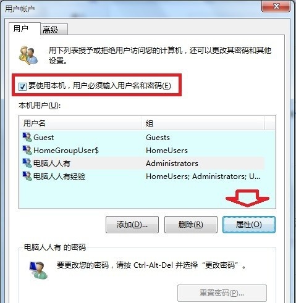Sort list by 用户名 column header
The height and width of the screenshot is (303, 296).
coord(81,123)
